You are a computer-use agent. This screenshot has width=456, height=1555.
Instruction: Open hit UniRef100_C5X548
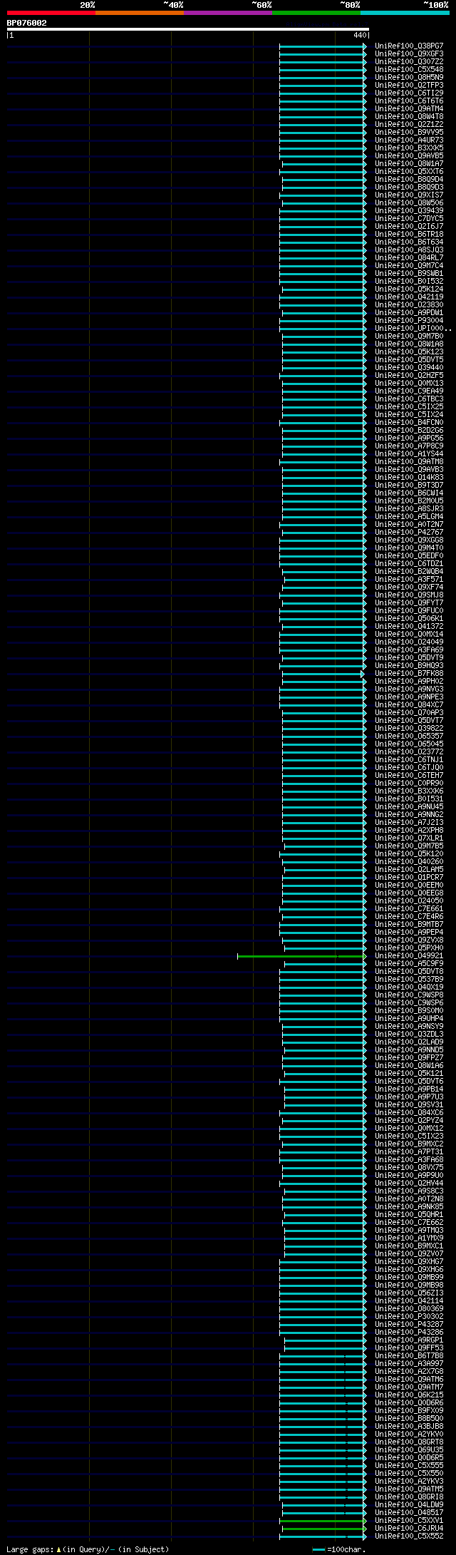[x=409, y=69]
